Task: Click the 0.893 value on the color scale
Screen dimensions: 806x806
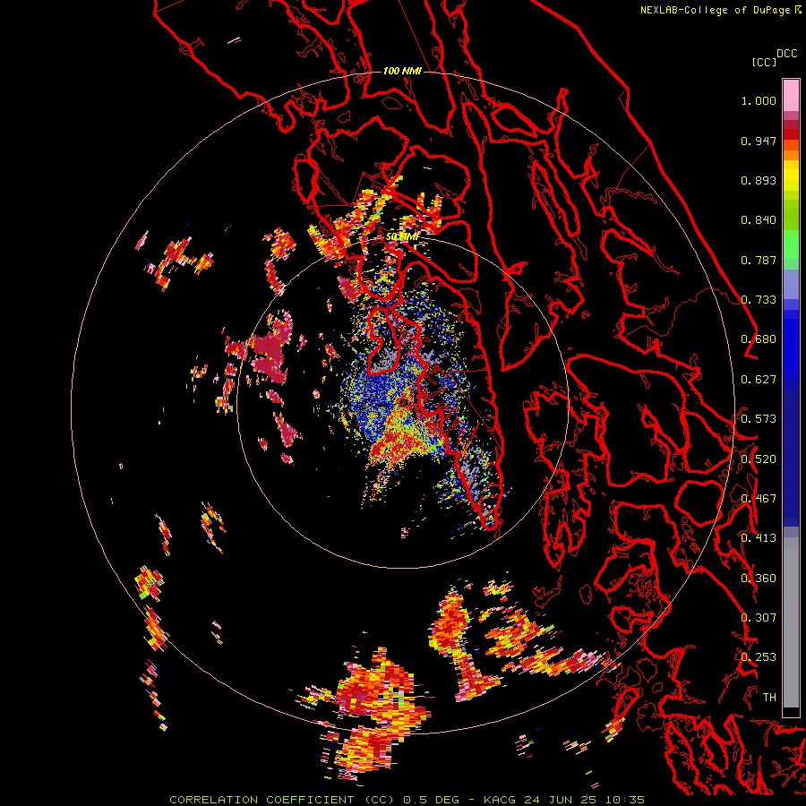Action: 759,180
